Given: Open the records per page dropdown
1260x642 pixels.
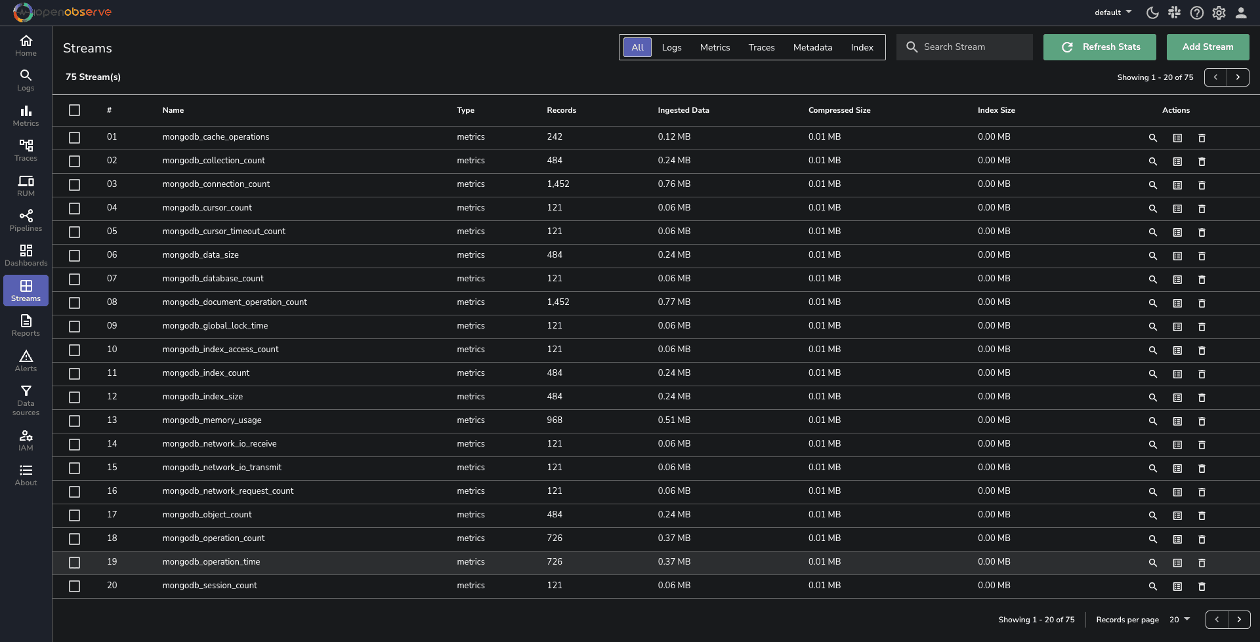Looking at the screenshot, I should (1179, 620).
